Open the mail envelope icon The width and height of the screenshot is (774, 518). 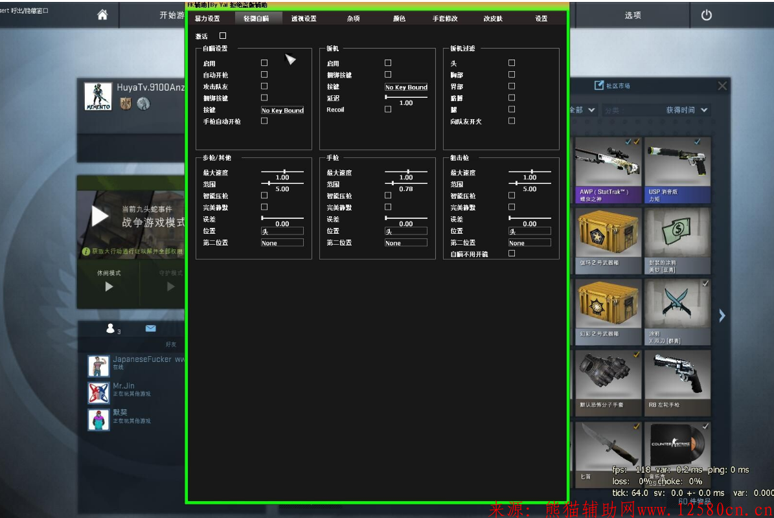click(150, 329)
